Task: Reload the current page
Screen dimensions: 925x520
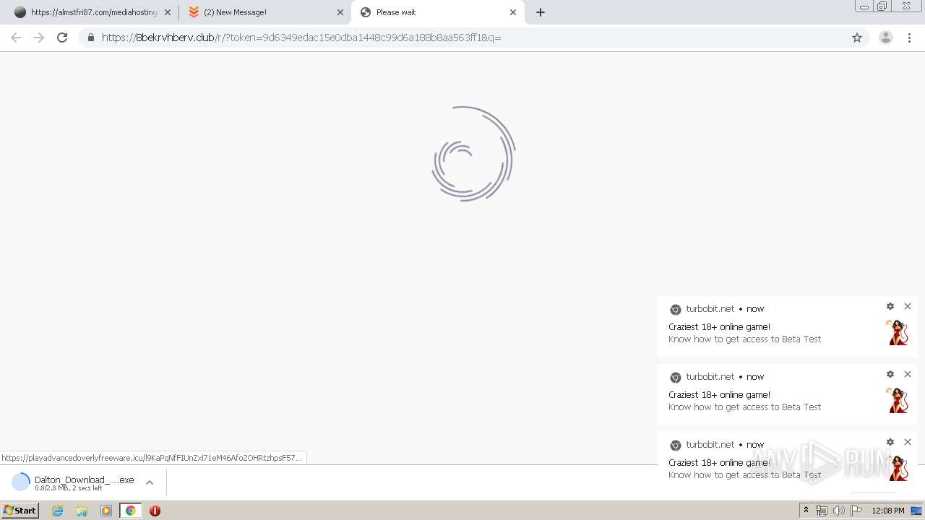Action: [62, 38]
